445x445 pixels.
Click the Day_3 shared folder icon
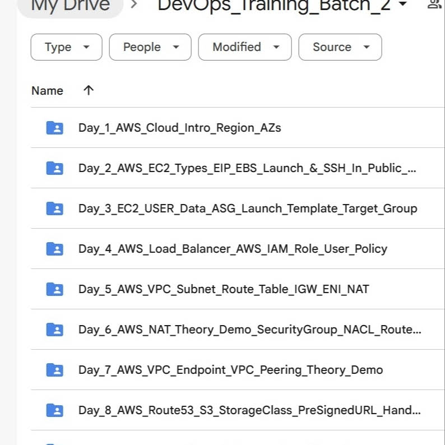pyautogui.click(x=54, y=208)
